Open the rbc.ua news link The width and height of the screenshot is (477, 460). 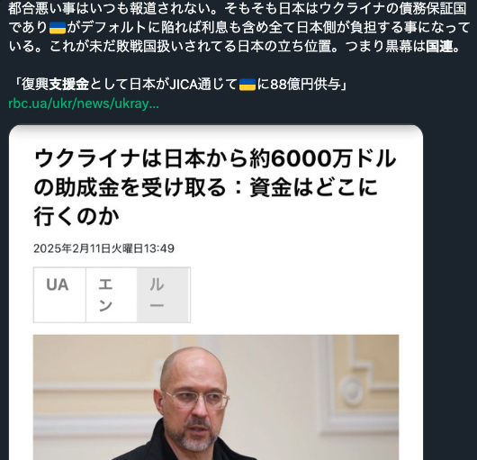tap(84, 104)
